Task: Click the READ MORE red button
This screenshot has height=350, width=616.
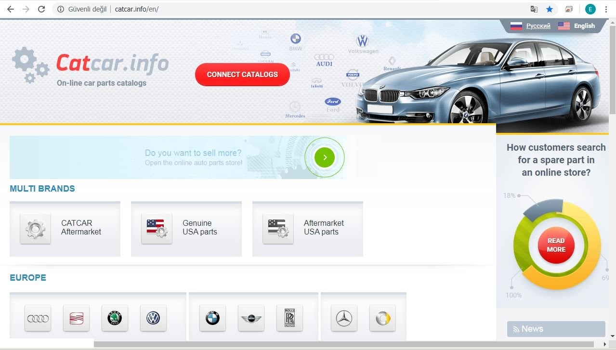Action: [556, 245]
